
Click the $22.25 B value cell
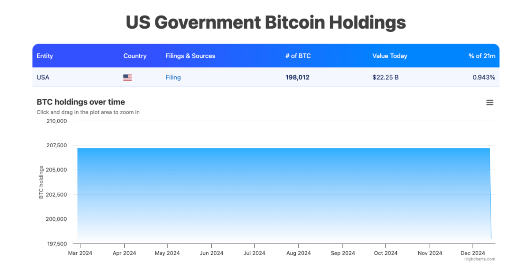click(385, 78)
